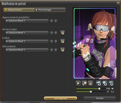Screen dimensions: 121x103
Task: Reset the eye direction icon
Action: [111, 83]
